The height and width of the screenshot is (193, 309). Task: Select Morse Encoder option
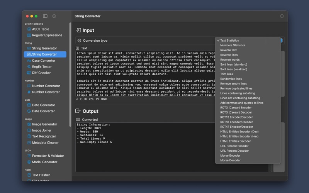[x=248, y=156]
